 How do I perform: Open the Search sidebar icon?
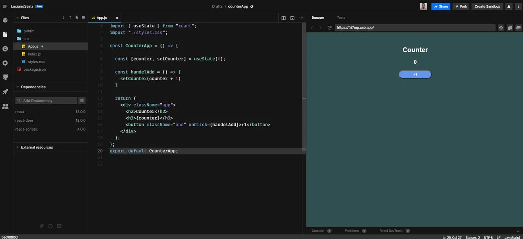[x=5, y=49]
